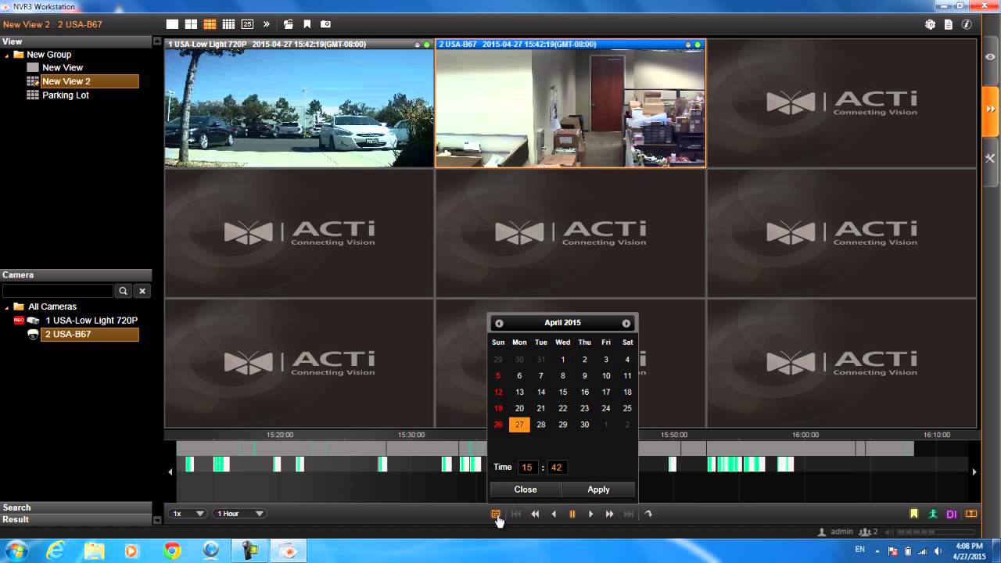Open the Windows Start menu
Image resolution: width=1001 pixels, height=563 pixels.
click(16, 550)
